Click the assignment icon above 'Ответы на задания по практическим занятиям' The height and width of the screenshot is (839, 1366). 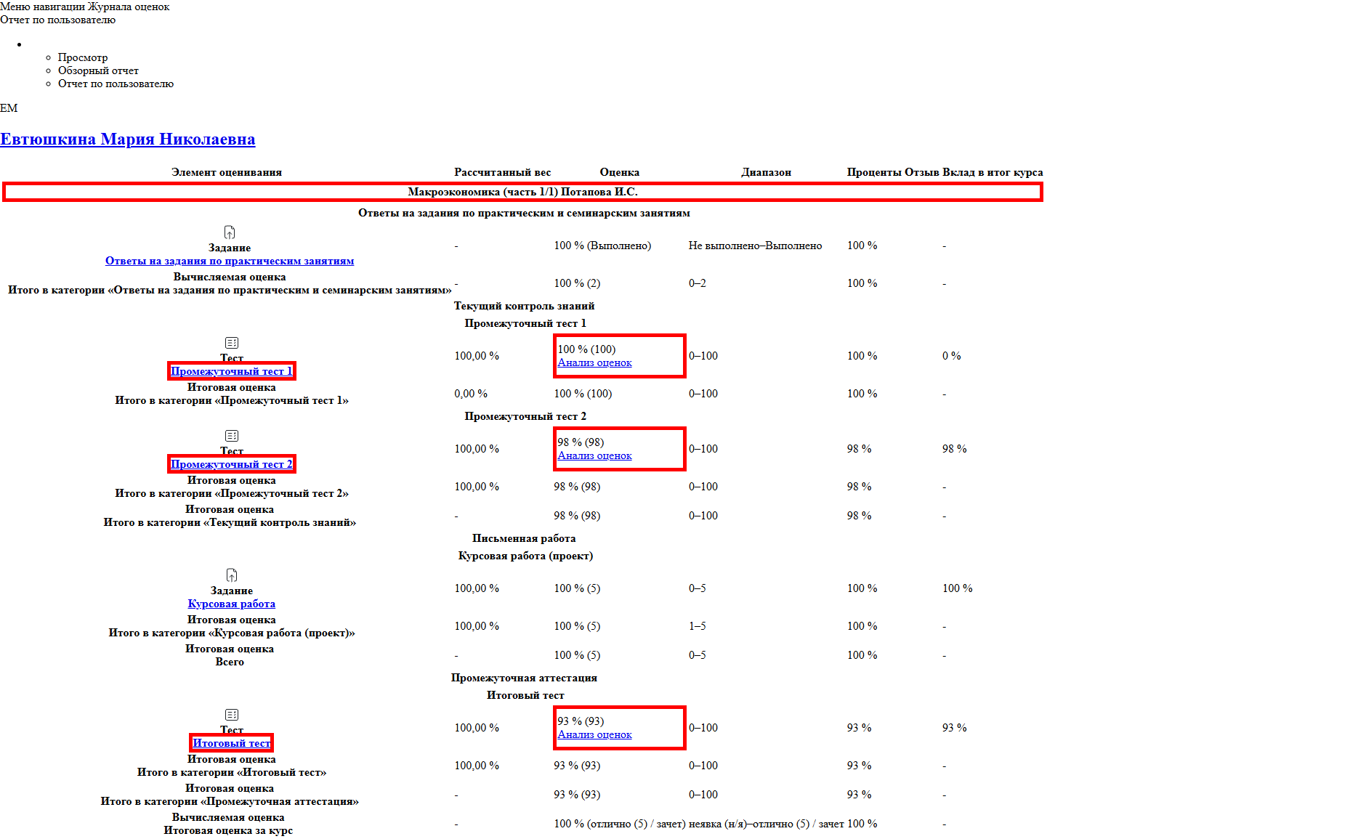230,232
